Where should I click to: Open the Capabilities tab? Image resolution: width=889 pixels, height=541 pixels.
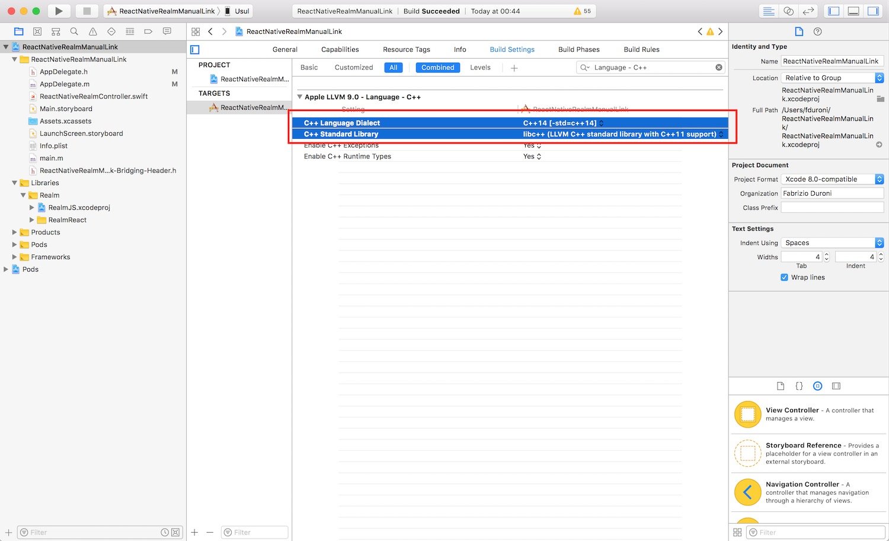(340, 50)
